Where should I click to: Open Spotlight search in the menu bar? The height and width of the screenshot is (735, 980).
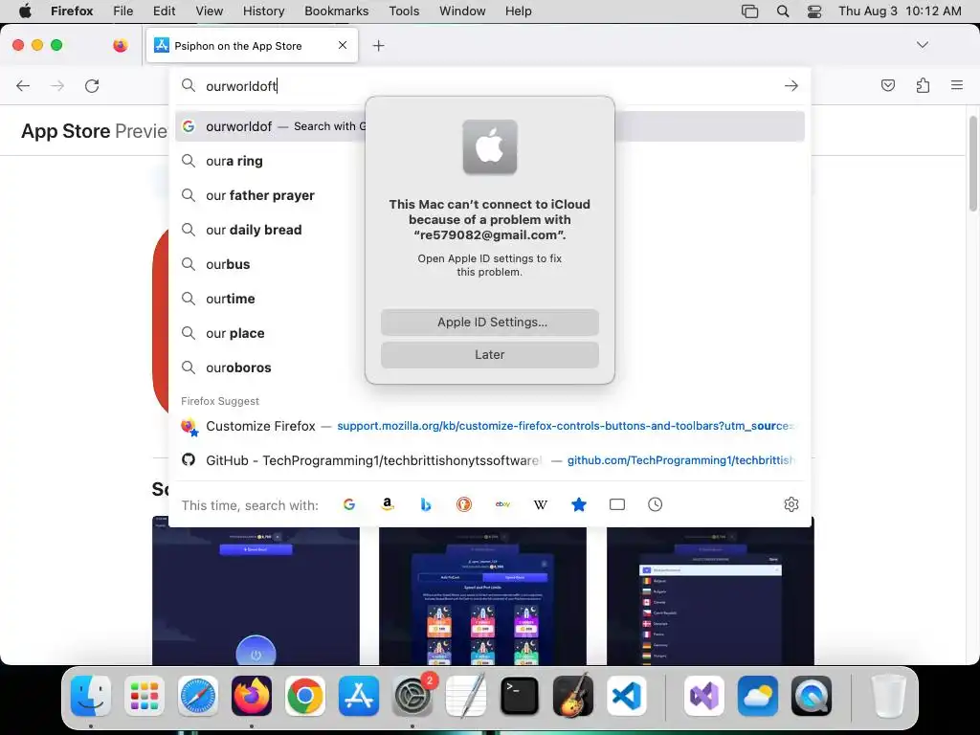point(783,11)
